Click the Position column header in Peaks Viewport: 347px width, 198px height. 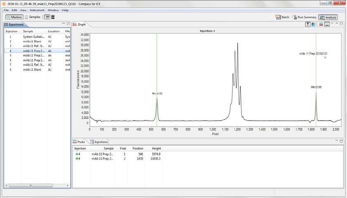(138, 148)
